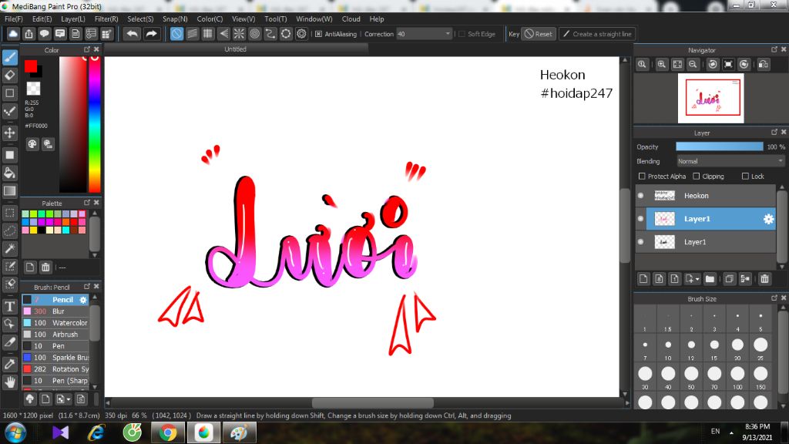
Task: Enable Soft Edge checkbox
Action: pos(462,34)
